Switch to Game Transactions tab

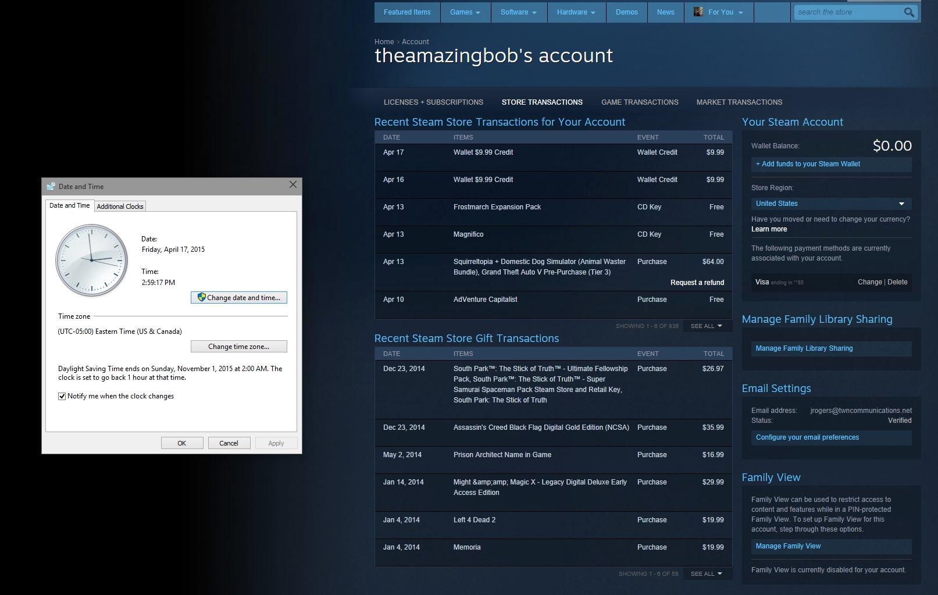point(640,102)
